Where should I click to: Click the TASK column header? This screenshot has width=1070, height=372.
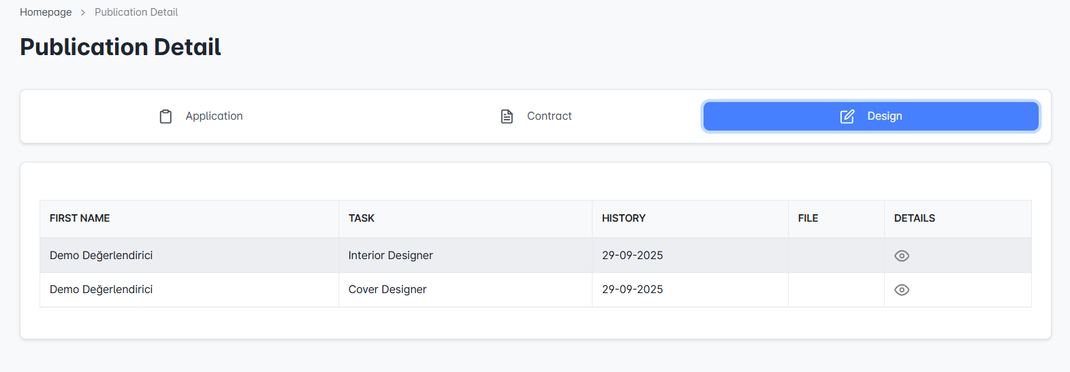362,218
